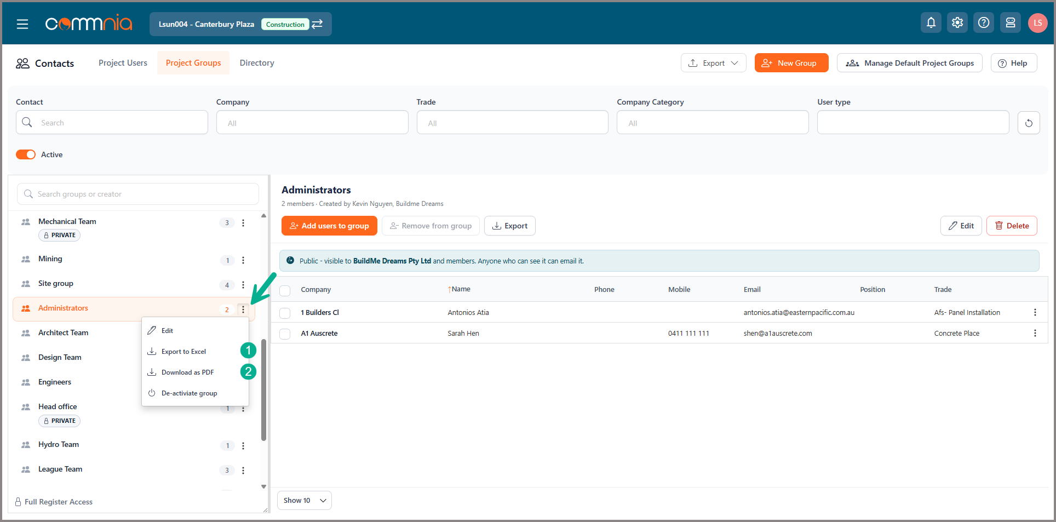
Task: Open notifications bell
Action: coord(931,22)
